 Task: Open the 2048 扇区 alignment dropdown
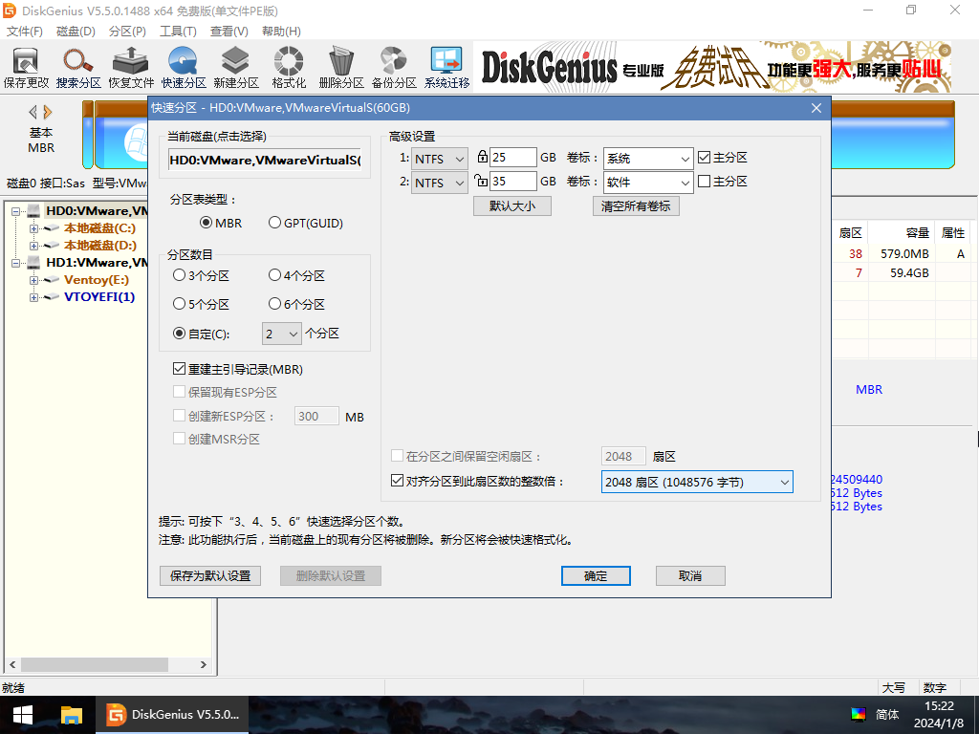tap(697, 482)
